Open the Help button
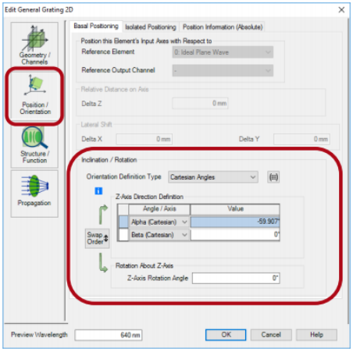 (316, 335)
